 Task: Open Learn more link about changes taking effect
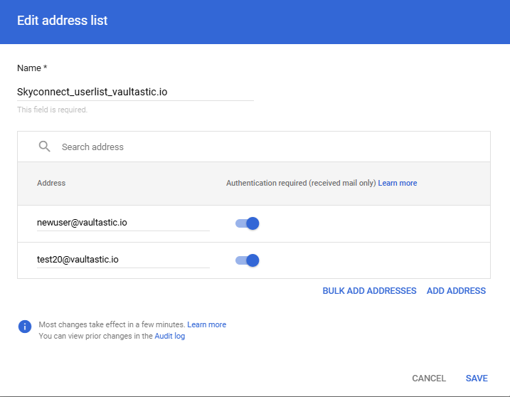click(206, 324)
